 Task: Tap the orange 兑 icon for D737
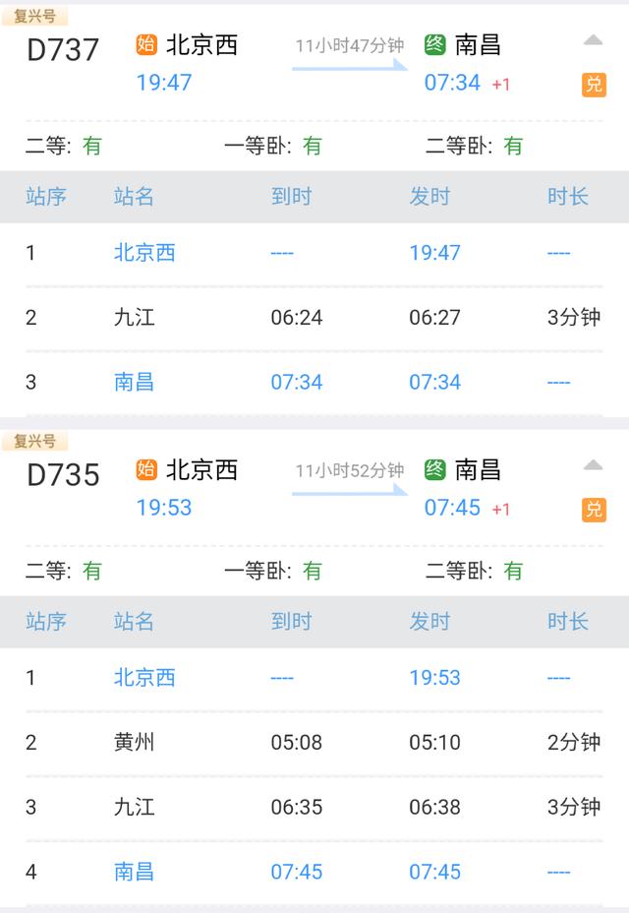[x=594, y=85]
